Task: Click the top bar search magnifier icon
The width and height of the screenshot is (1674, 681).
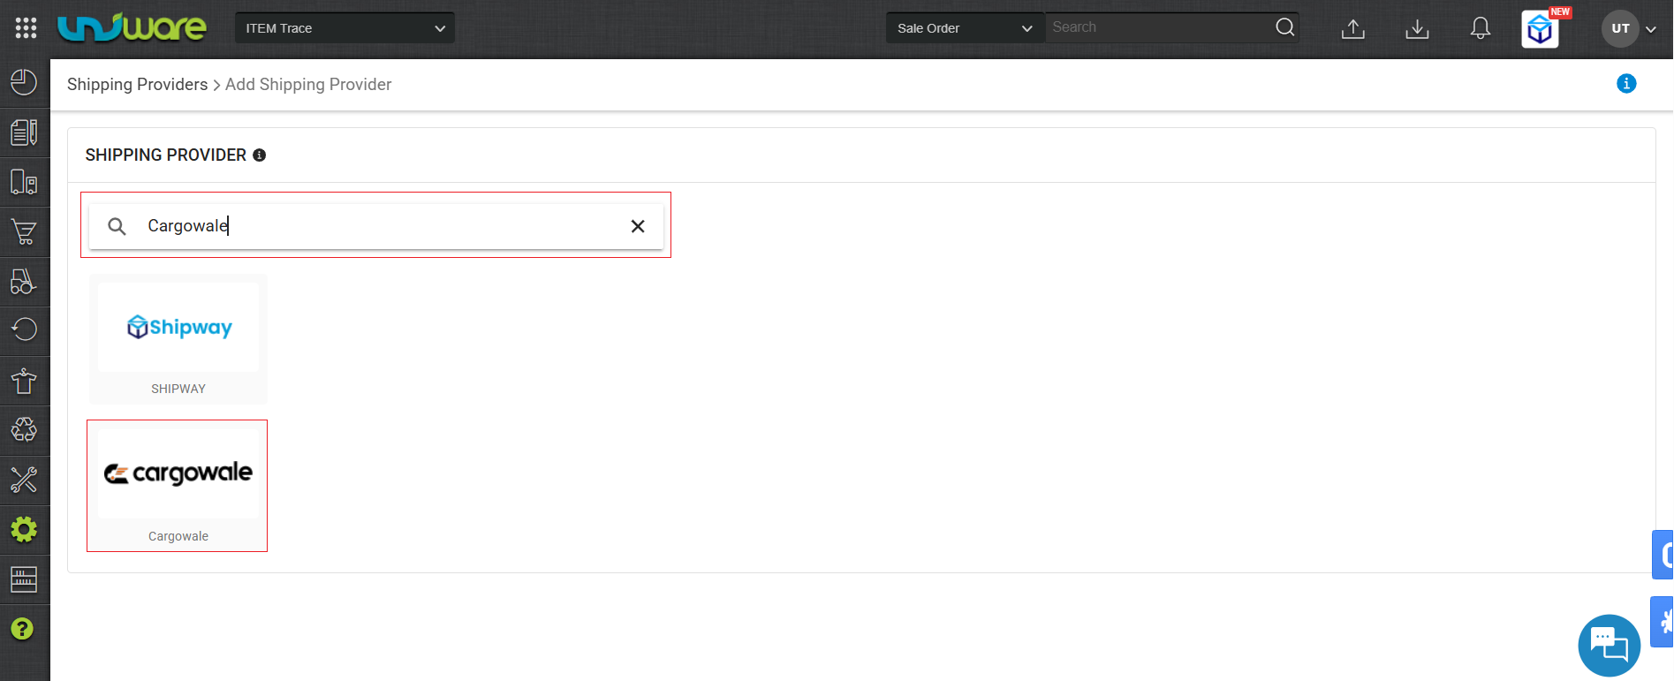Action: [1285, 27]
